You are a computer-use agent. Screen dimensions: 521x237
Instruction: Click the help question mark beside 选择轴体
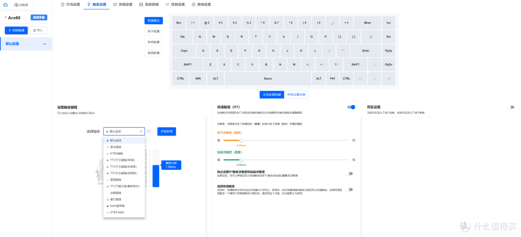click(x=149, y=132)
